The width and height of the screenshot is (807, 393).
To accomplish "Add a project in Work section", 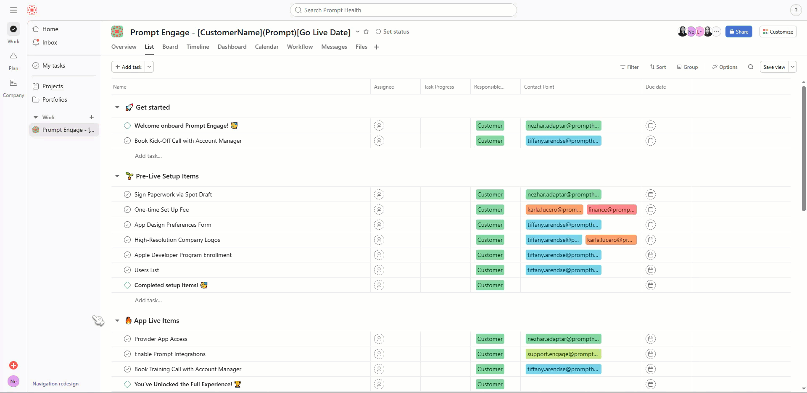I will (x=92, y=117).
